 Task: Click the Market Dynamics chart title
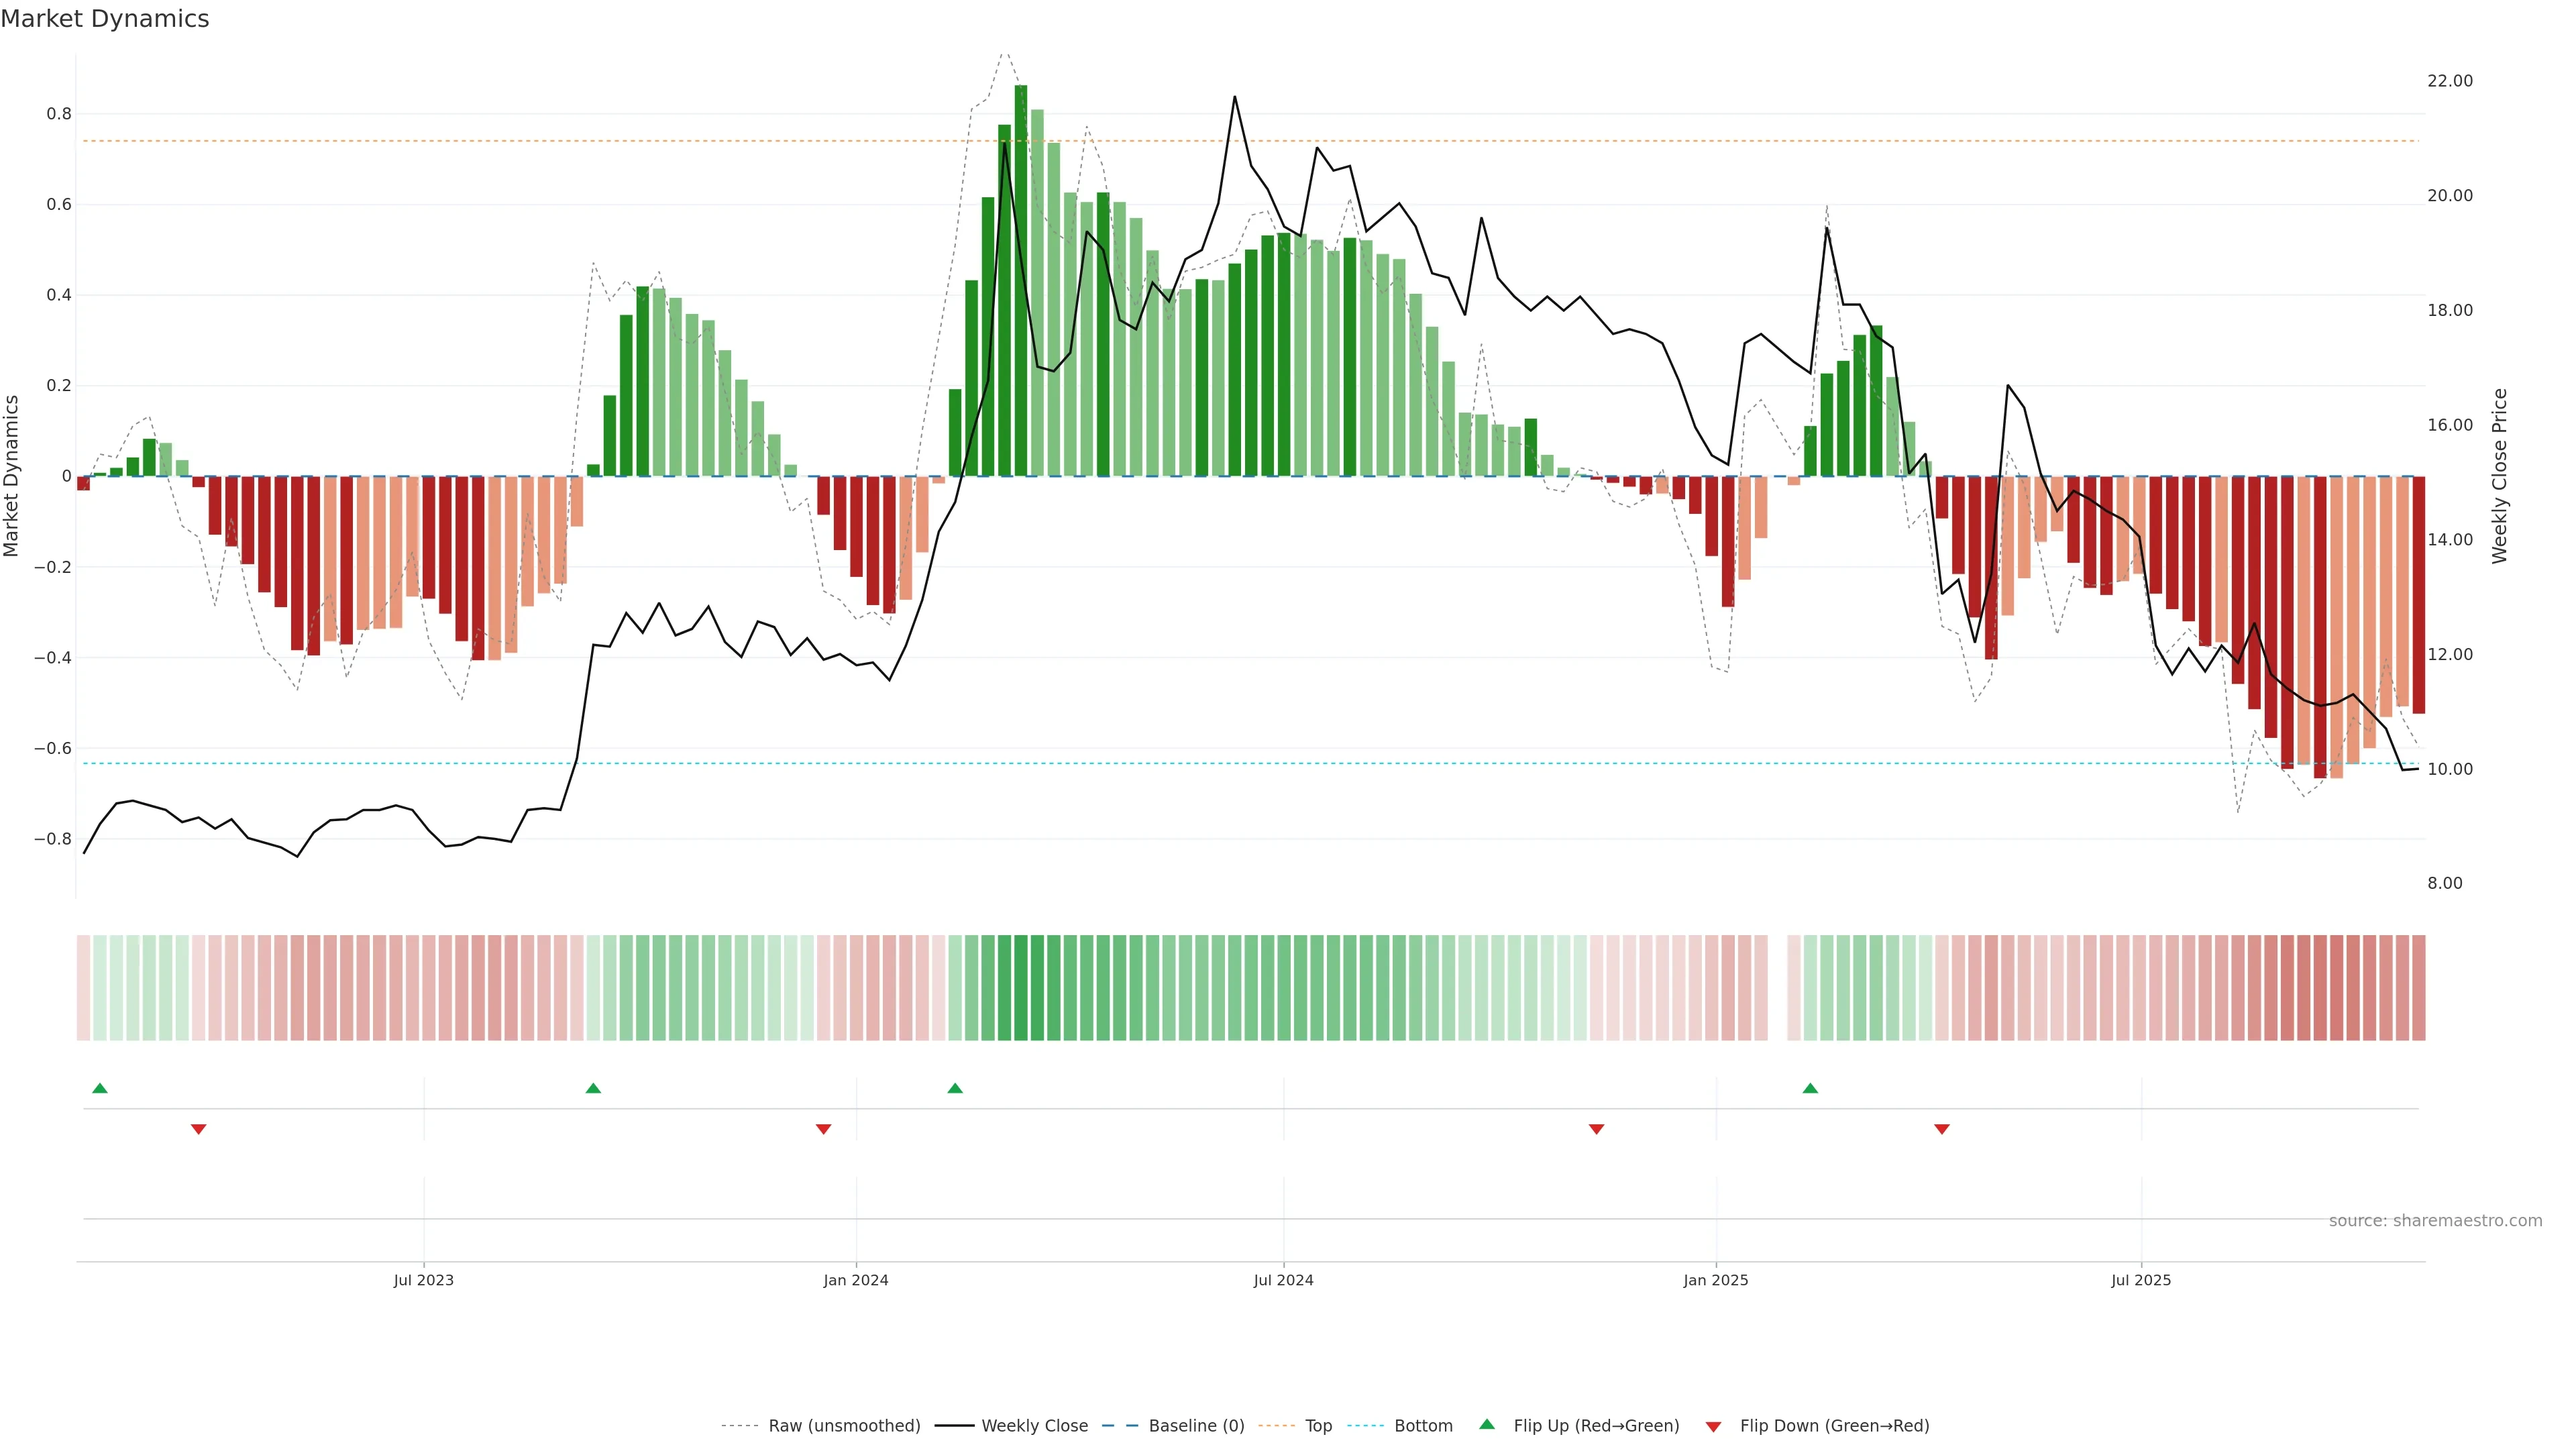pyautogui.click(x=105, y=19)
